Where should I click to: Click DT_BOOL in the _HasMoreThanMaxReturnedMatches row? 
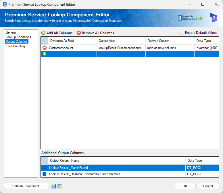coord(195,174)
